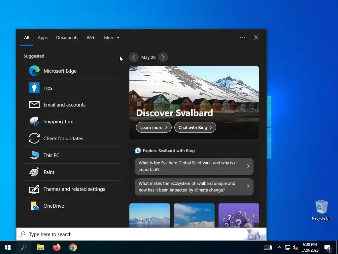338x254 pixels.
Task: Select Themes and related settings label
Action: click(74, 189)
